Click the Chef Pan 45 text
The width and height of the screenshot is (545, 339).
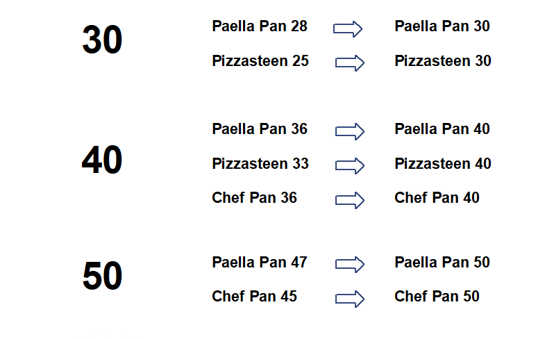[x=254, y=297]
